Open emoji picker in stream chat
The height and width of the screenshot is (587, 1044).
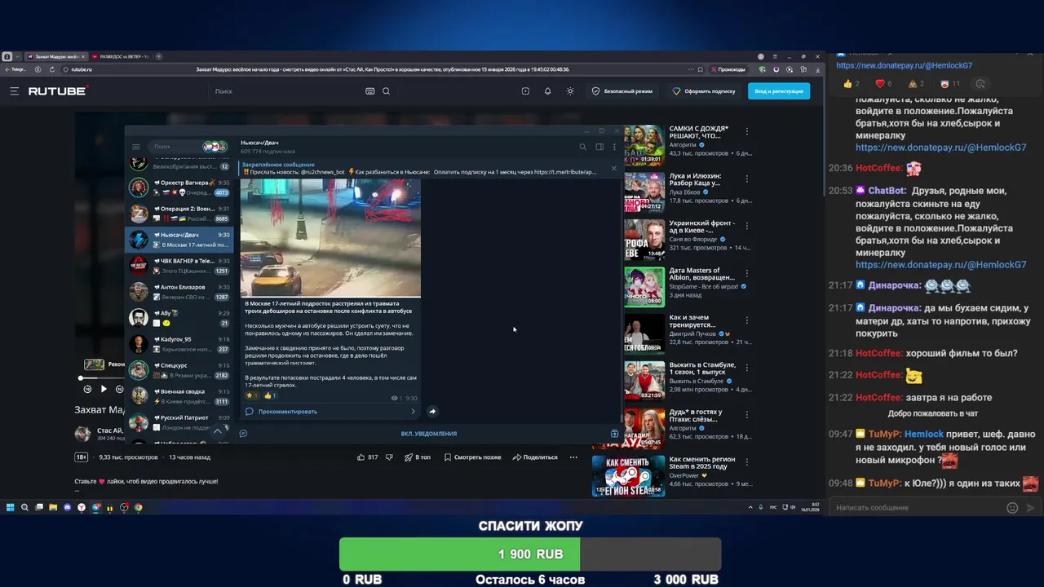point(1012,508)
